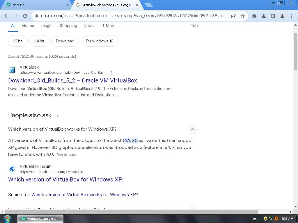The width and height of the screenshot is (298, 223).
Task: Switch to News results
Action: tap(88, 26)
